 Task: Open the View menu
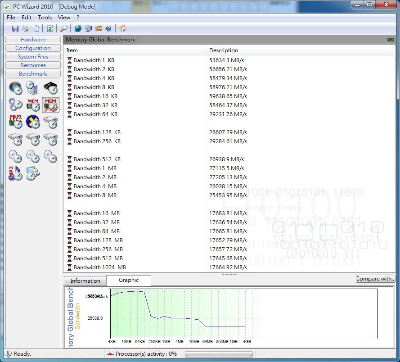pyautogui.click(x=64, y=18)
